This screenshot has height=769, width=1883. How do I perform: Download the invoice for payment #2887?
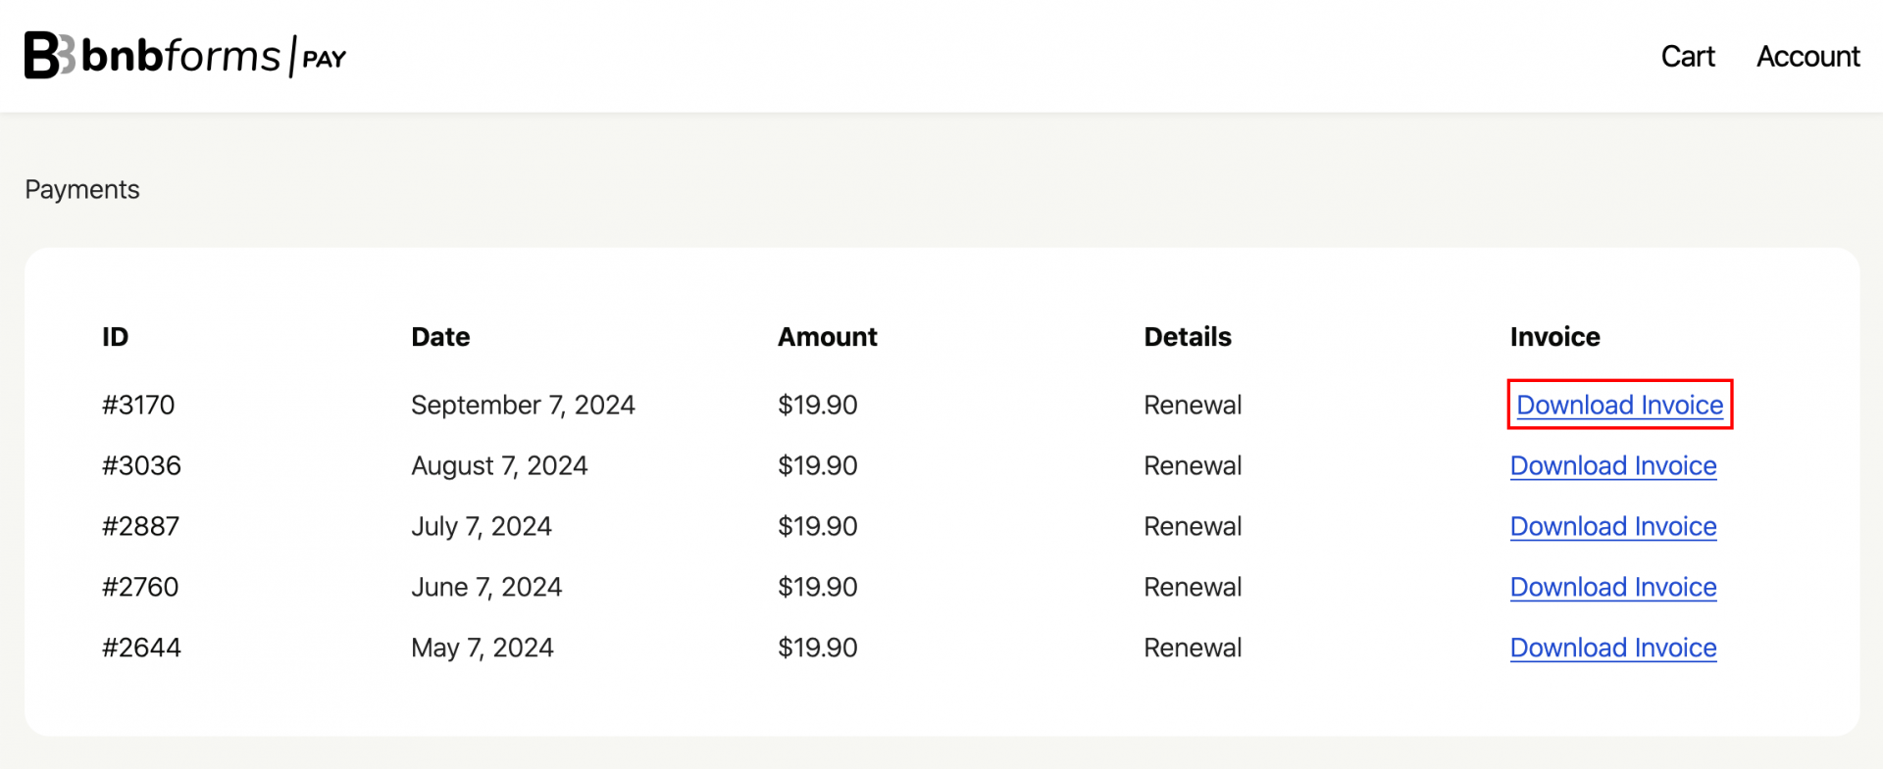tap(1613, 526)
